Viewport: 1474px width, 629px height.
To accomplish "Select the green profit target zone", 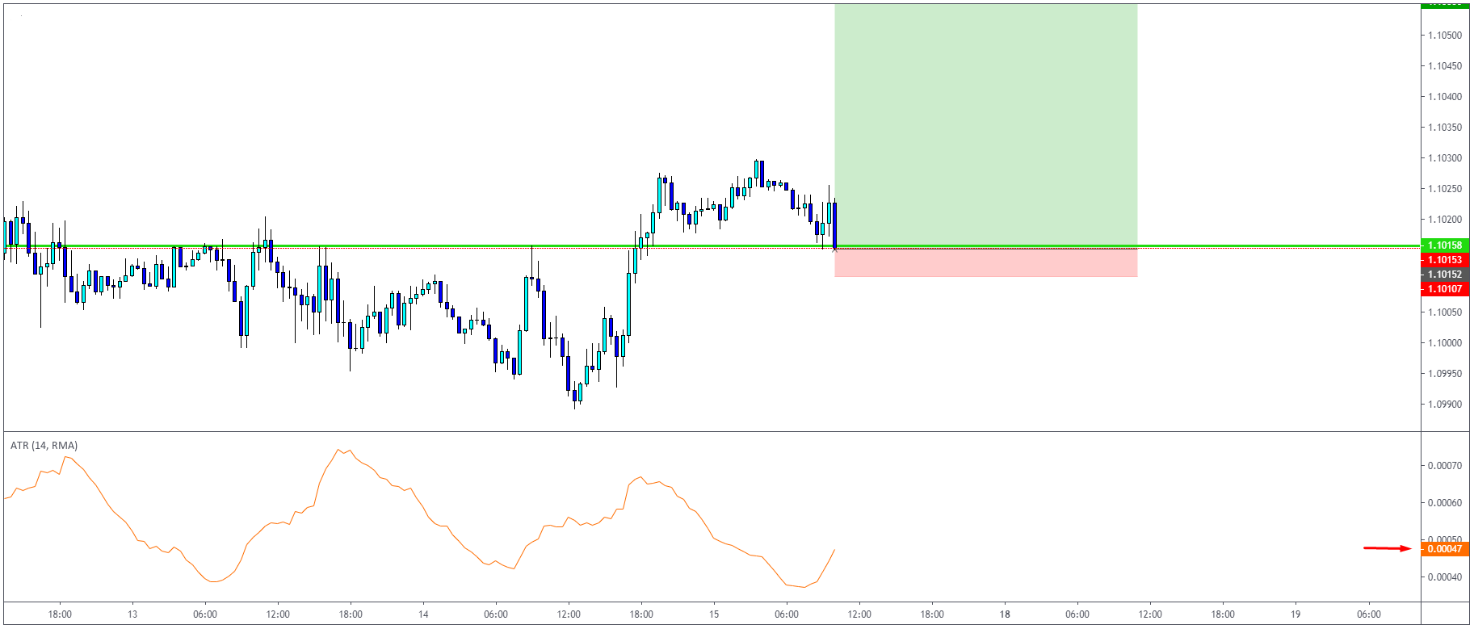I will coord(985,125).
